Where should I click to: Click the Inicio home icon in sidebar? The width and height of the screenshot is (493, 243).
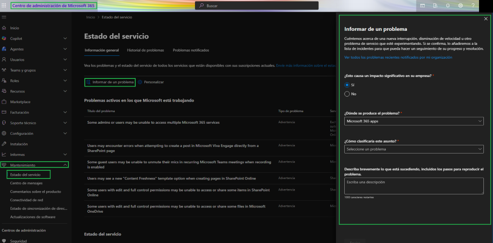pos(4,28)
